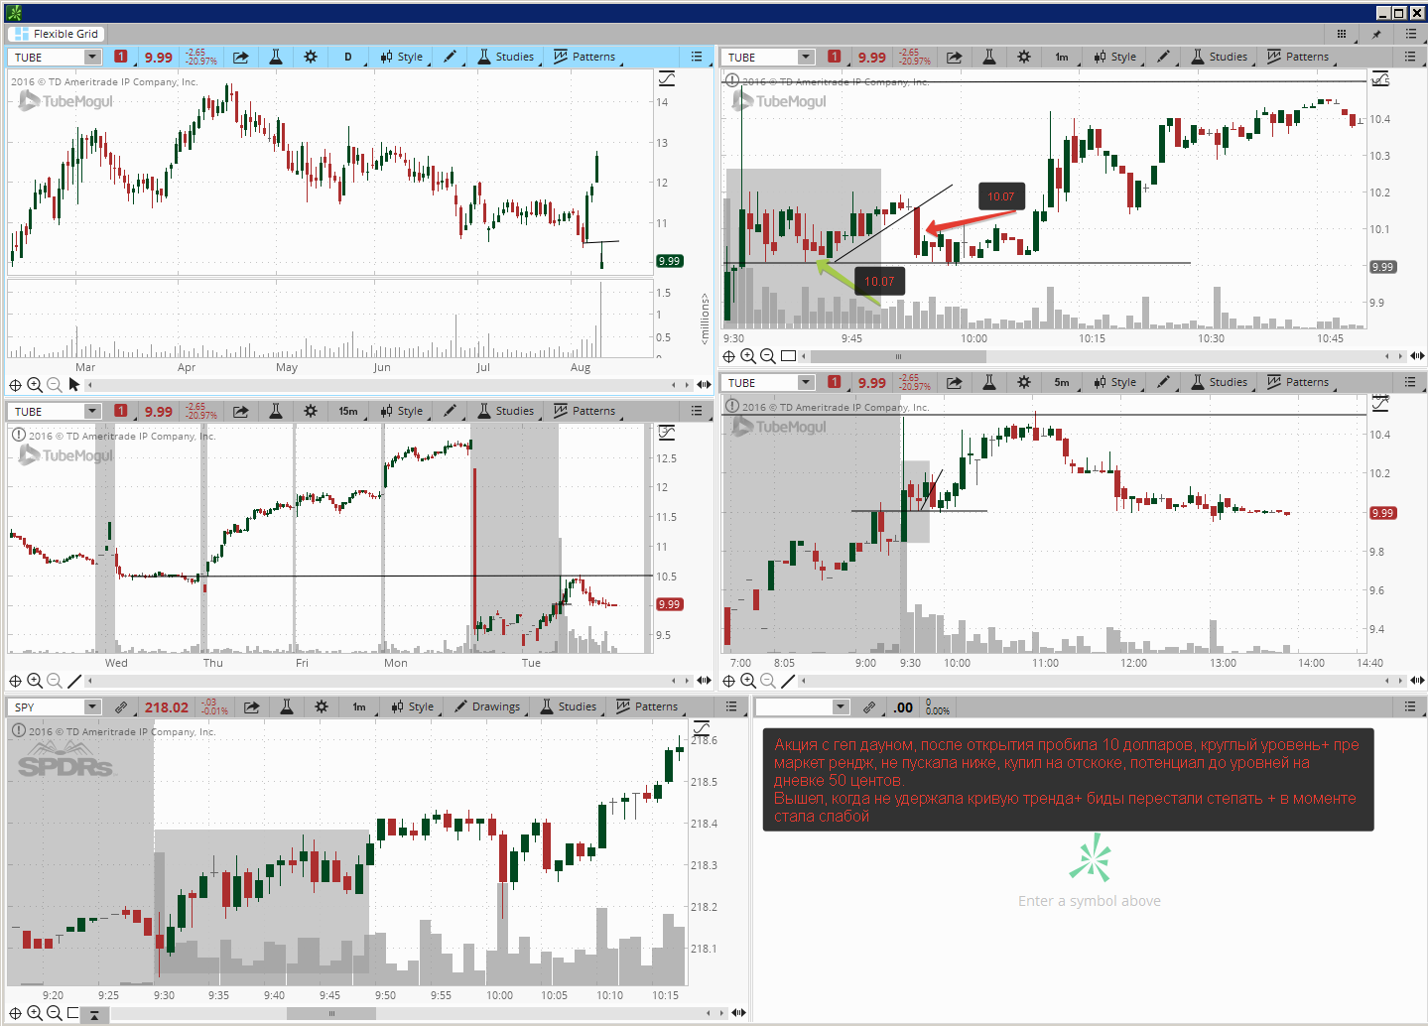The width and height of the screenshot is (1428, 1026).
Task: Toggle the symbol link chain on the empty panel
Action: tap(869, 707)
